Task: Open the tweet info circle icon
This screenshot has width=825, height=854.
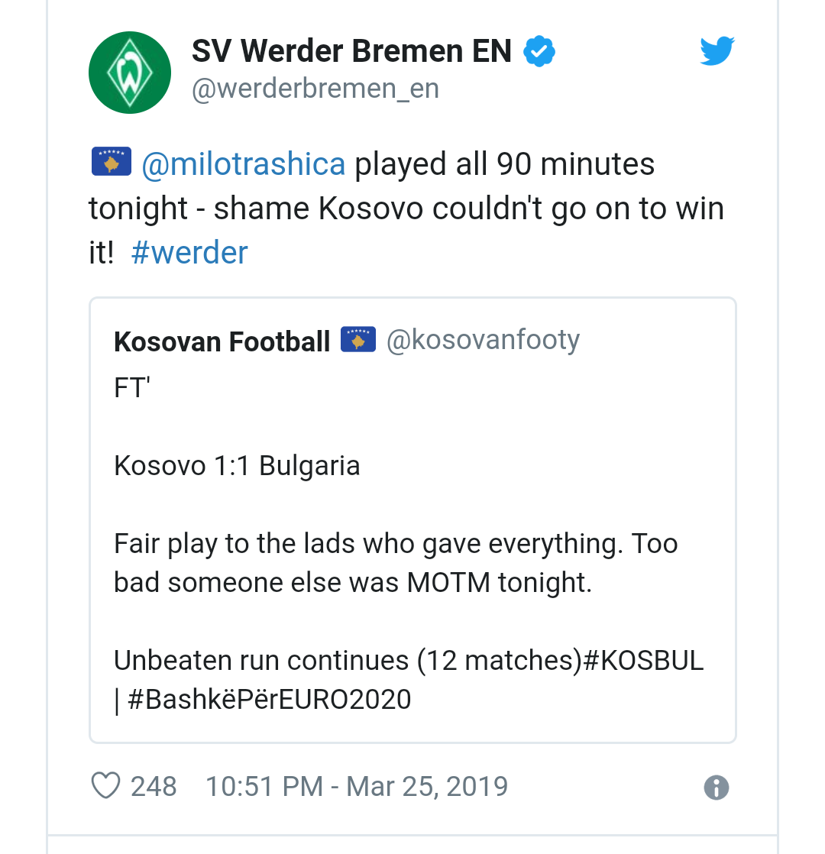Action: pos(716,788)
